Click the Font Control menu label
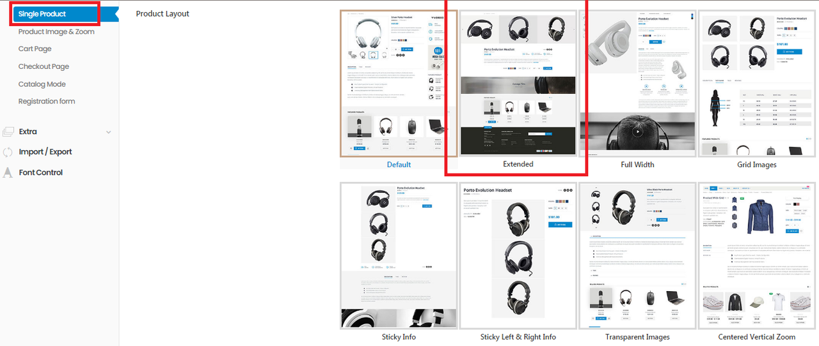Viewport: 819px width, 346px height. pyautogui.click(x=41, y=172)
